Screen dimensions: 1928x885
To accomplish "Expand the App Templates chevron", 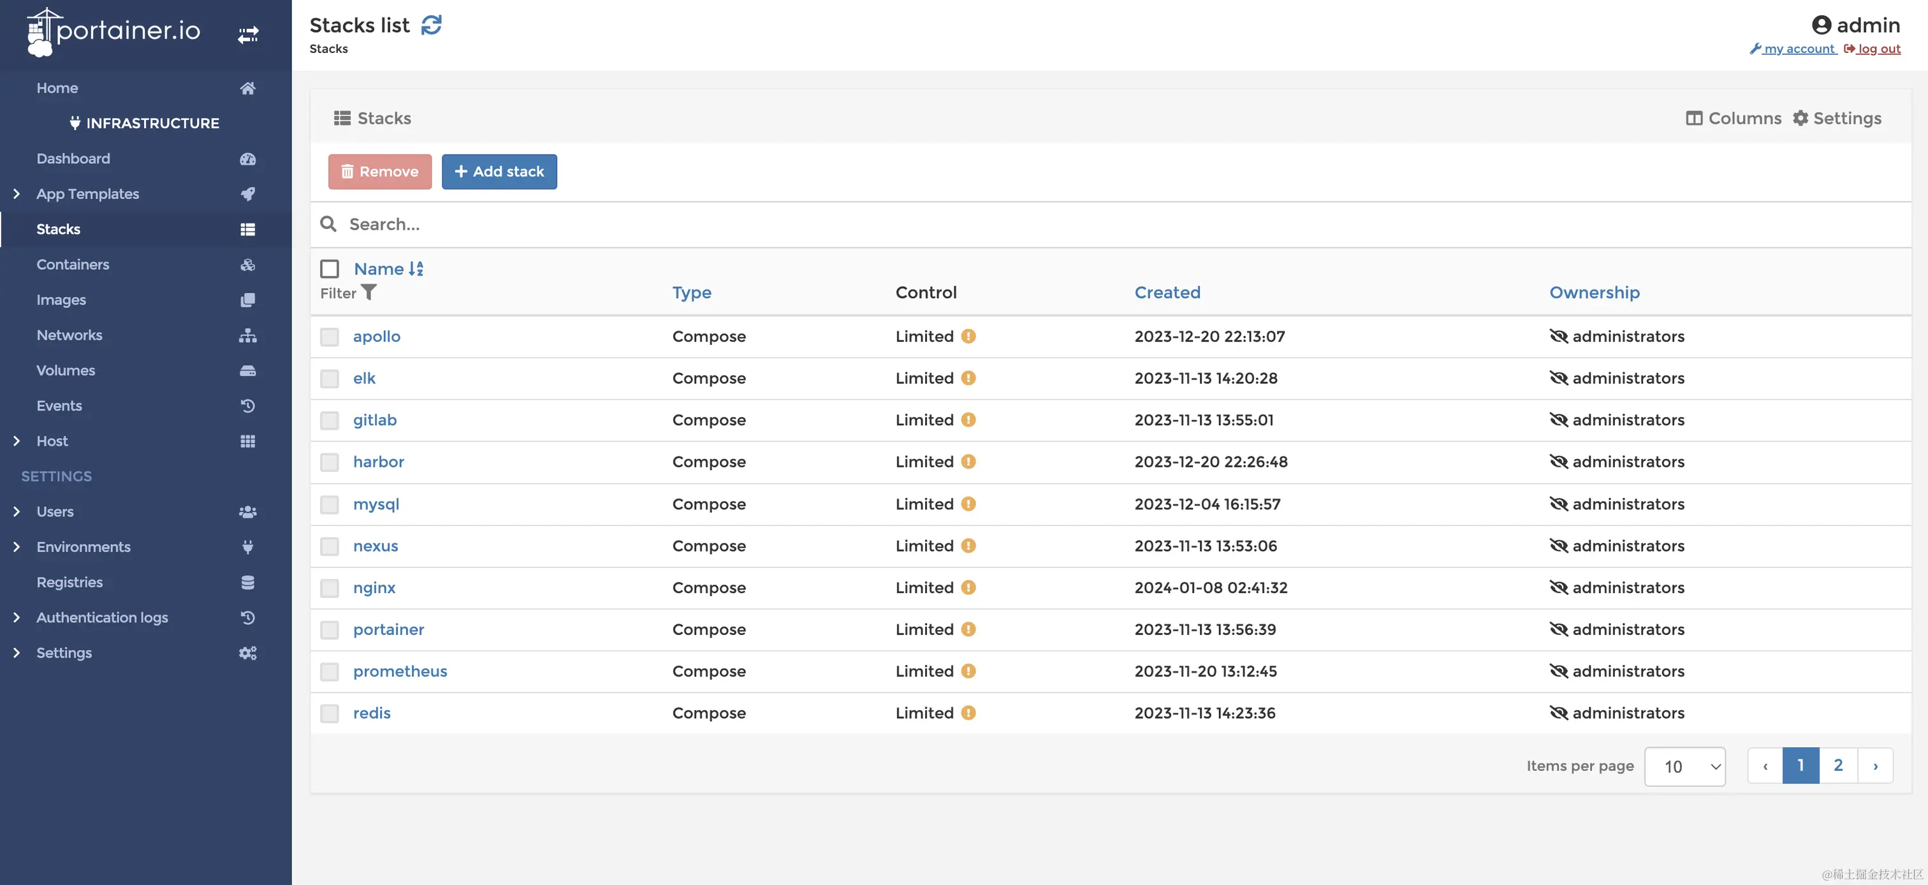I will tap(17, 194).
